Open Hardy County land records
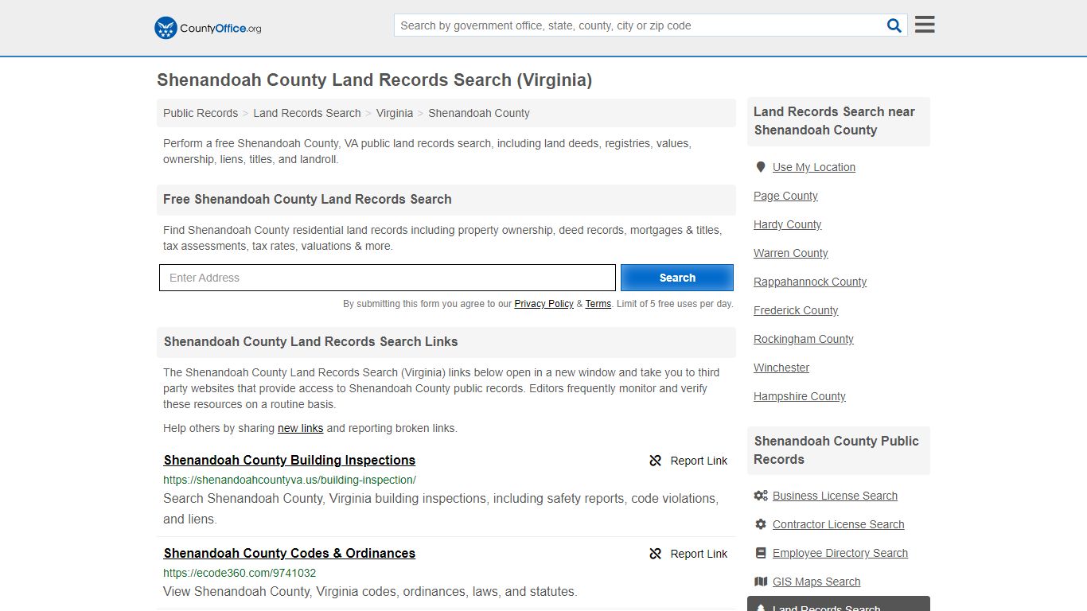Screen dimensions: 1087x611 tap(787, 224)
